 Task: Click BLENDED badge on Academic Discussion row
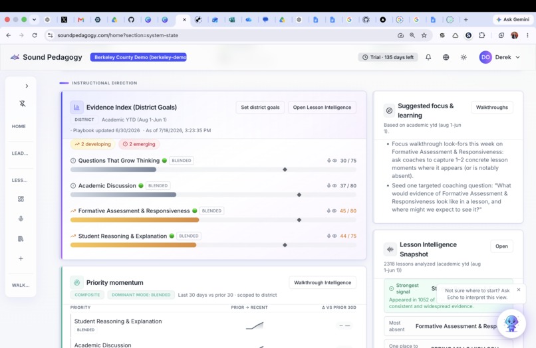[x=158, y=186]
